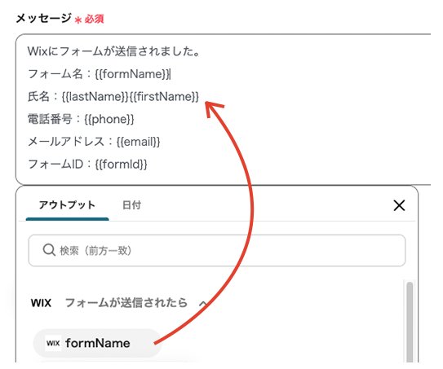Click the {{formId}} variable in message
This screenshot has width=443, height=369.
point(121,165)
